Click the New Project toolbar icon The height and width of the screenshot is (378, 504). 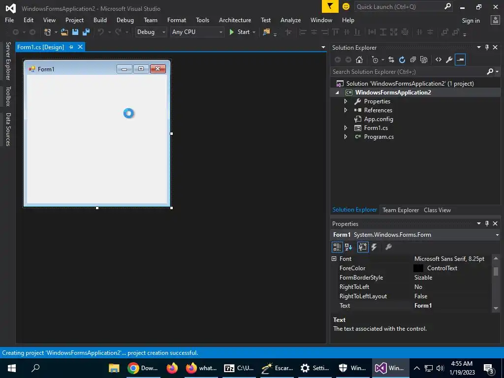pyautogui.click(x=48, y=32)
